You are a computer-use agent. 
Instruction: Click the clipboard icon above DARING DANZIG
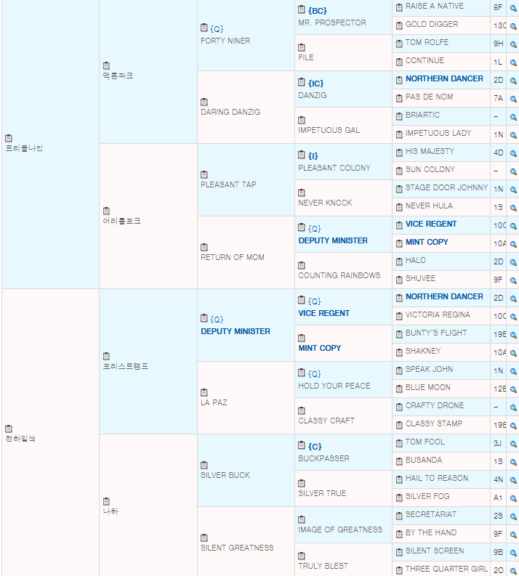click(x=204, y=102)
